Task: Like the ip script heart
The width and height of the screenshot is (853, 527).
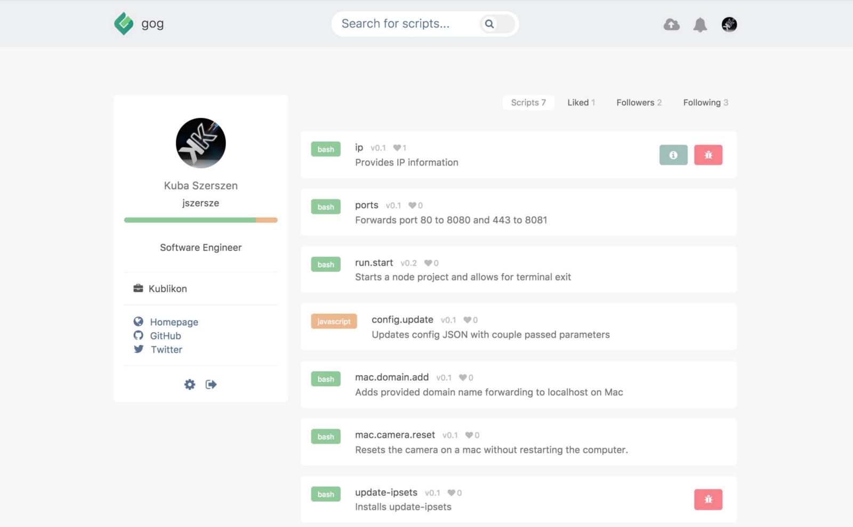Action: [x=397, y=148]
